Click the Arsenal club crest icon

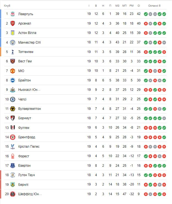(13, 23)
